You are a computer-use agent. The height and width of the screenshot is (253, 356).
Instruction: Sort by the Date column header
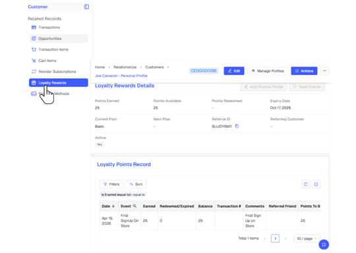[x=108, y=206]
